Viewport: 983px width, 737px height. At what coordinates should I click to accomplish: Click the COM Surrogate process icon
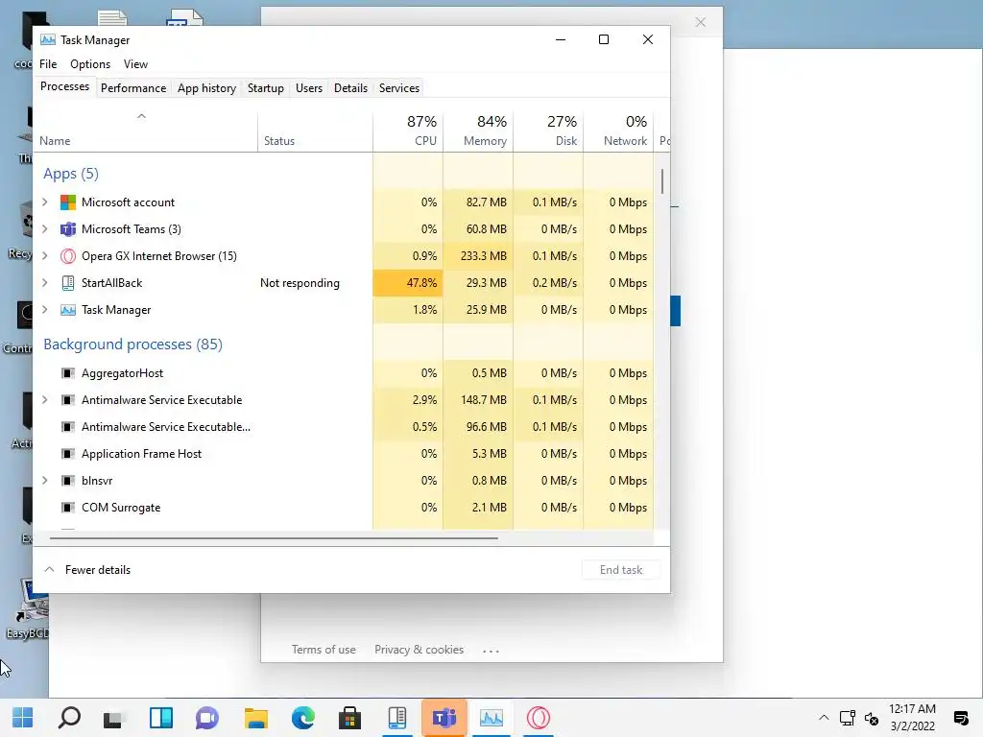point(68,508)
